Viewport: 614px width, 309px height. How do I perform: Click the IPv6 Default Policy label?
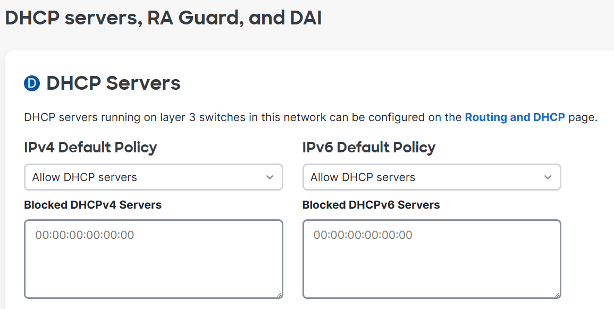[369, 148]
